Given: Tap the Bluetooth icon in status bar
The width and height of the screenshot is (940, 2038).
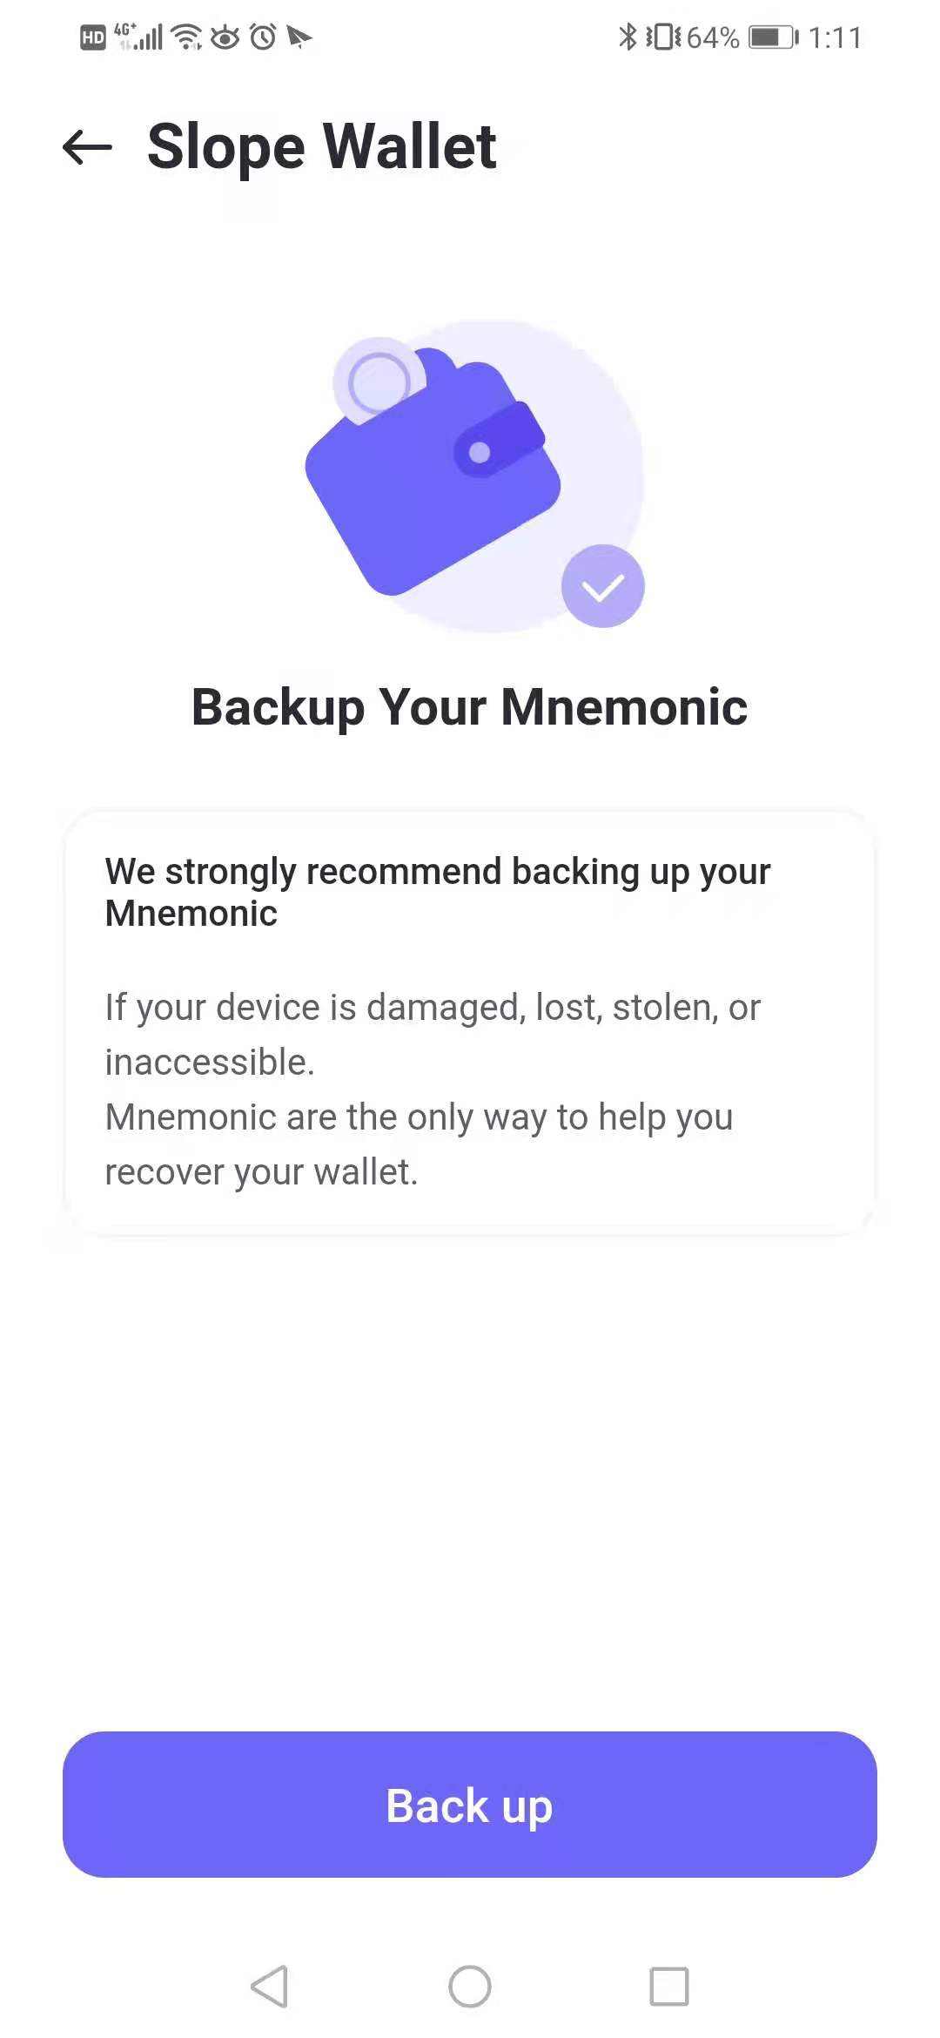Looking at the screenshot, I should tap(628, 37).
